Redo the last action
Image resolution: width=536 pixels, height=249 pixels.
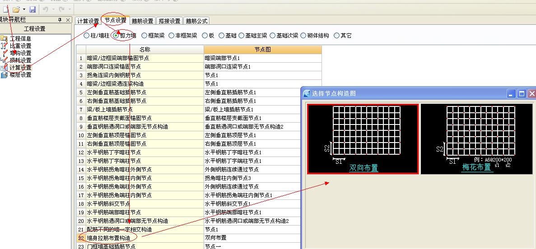click(62, 9)
